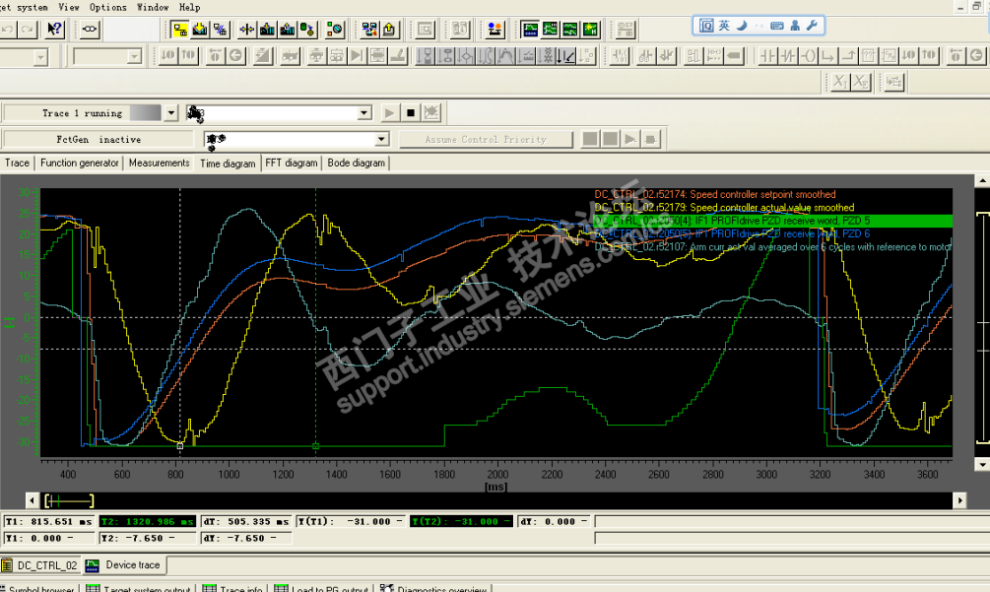Start the trace with the play button
The width and height of the screenshot is (990, 592).
tap(389, 113)
